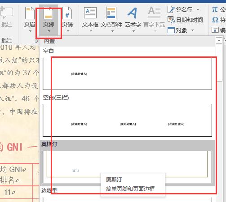Viewport: 226px width, 202px height.
Task: Open the 页码 page number icon
Action: (67, 13)
